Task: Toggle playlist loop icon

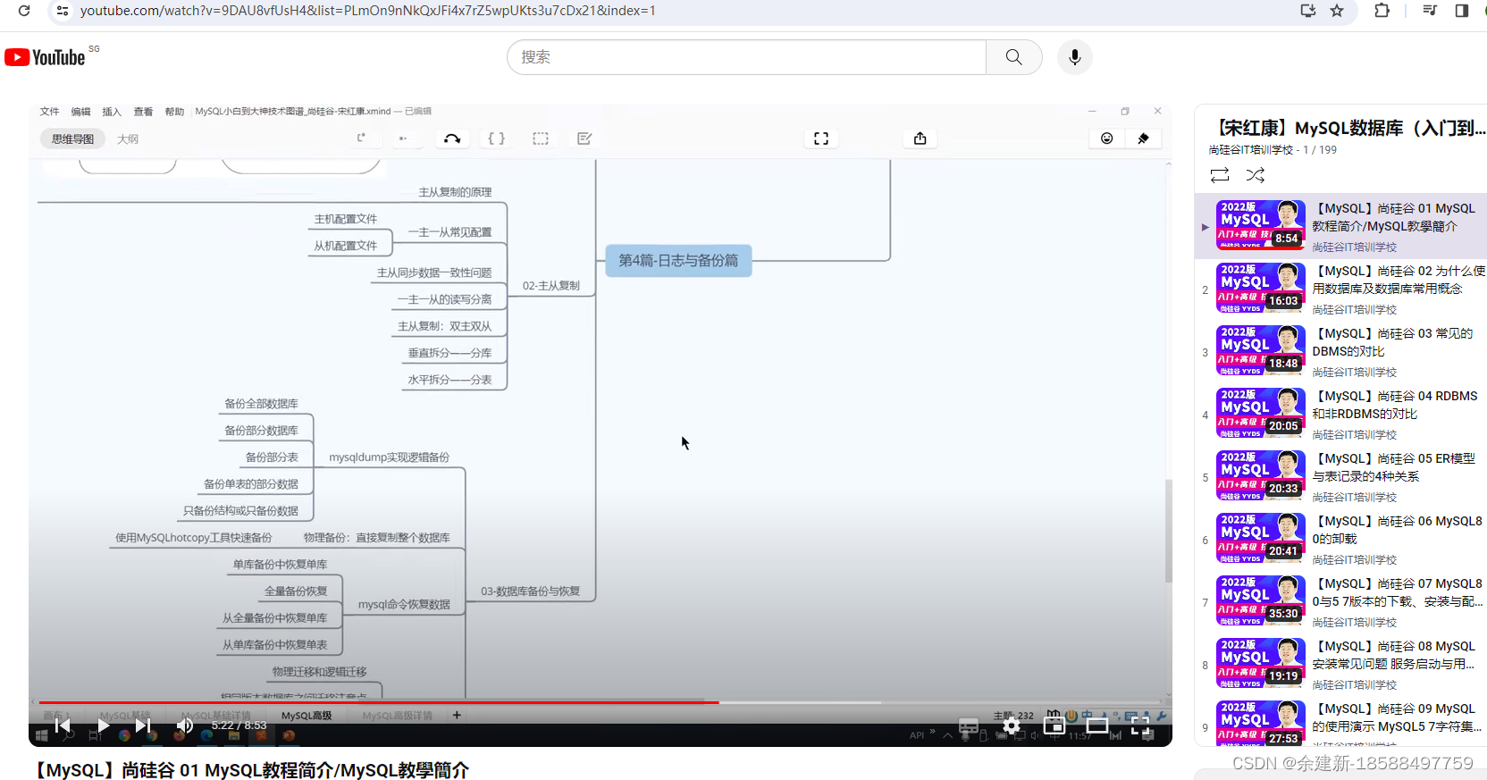Action: pyautogui.click(x=1220, y=175)
